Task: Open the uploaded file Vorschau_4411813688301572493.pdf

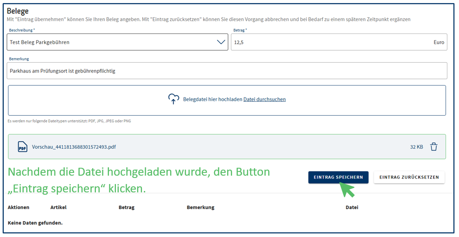Action: coord(74,147)
